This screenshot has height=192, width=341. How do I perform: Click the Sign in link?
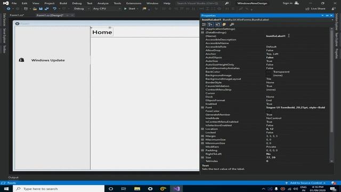[288, 3]
